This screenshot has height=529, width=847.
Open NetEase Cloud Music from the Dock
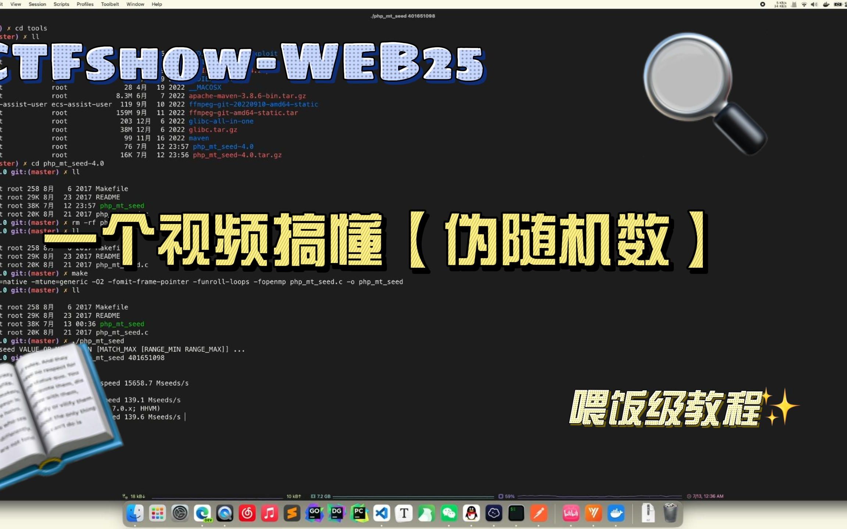247,513
